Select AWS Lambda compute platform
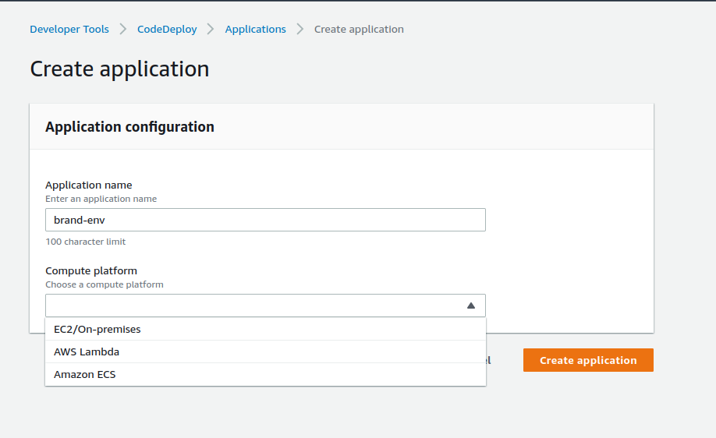716x438 pixels. (265, 351)
